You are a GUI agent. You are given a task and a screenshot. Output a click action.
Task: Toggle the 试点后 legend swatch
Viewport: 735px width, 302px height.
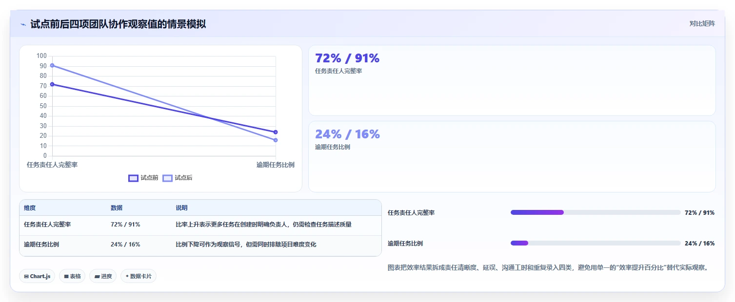coord(167,178)
